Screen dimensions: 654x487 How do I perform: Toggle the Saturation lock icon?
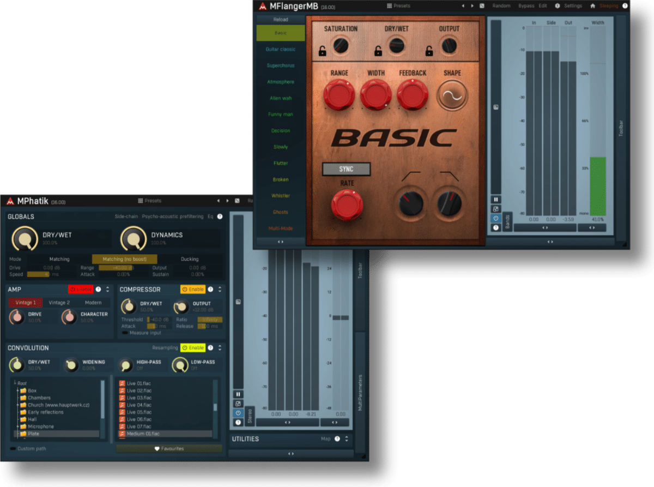tap(323, 52)
